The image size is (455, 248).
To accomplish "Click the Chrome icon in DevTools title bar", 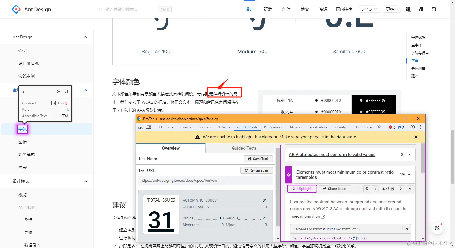I will (x=139, y=119).
